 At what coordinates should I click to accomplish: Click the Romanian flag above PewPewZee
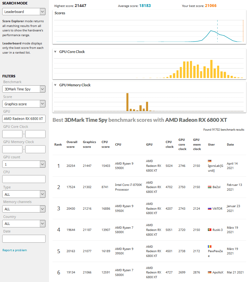[209, 246]
